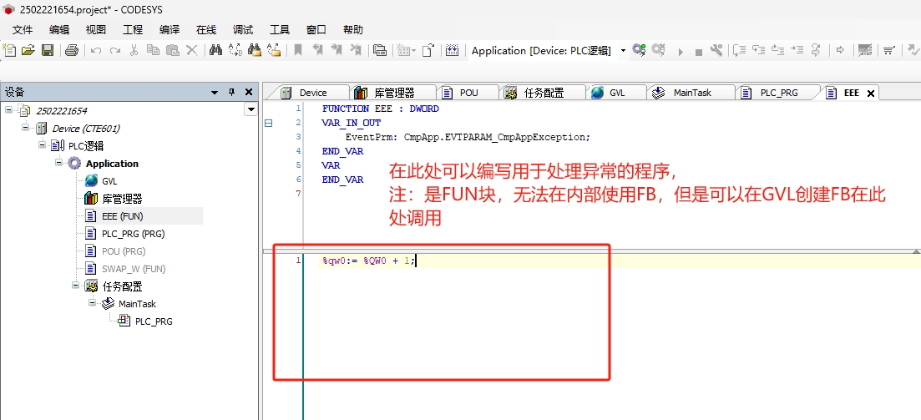Open the 文件 menu

pos(23,30)
